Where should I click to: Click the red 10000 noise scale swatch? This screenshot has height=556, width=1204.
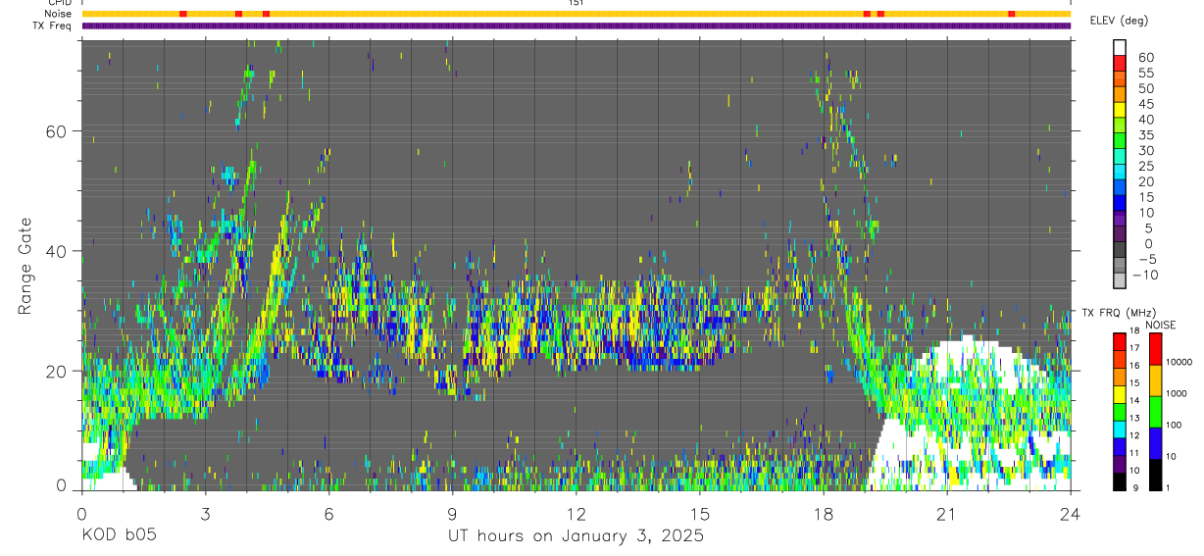pyautogui.click(x=1153, y=349)
